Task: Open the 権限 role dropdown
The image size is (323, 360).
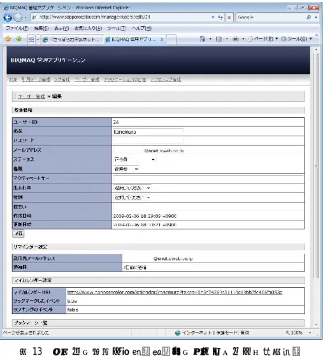Action: pos(126,169)
